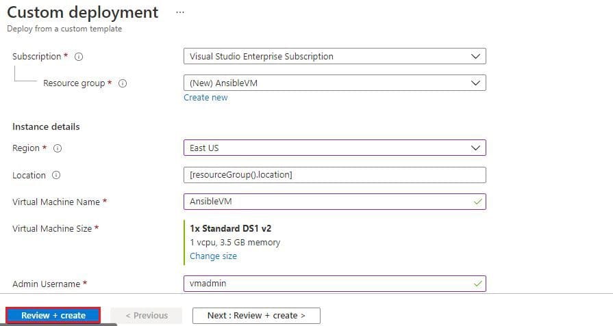Click the Resource group dropdown chevron arrow
Image resolution: width=613 pixels, height=326 pixels.
[x=475, y=83]
